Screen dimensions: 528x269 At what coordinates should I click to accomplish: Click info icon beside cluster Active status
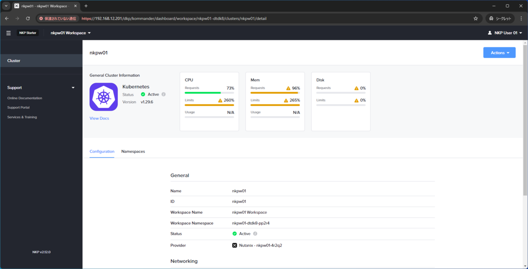[x=164, y=94]
